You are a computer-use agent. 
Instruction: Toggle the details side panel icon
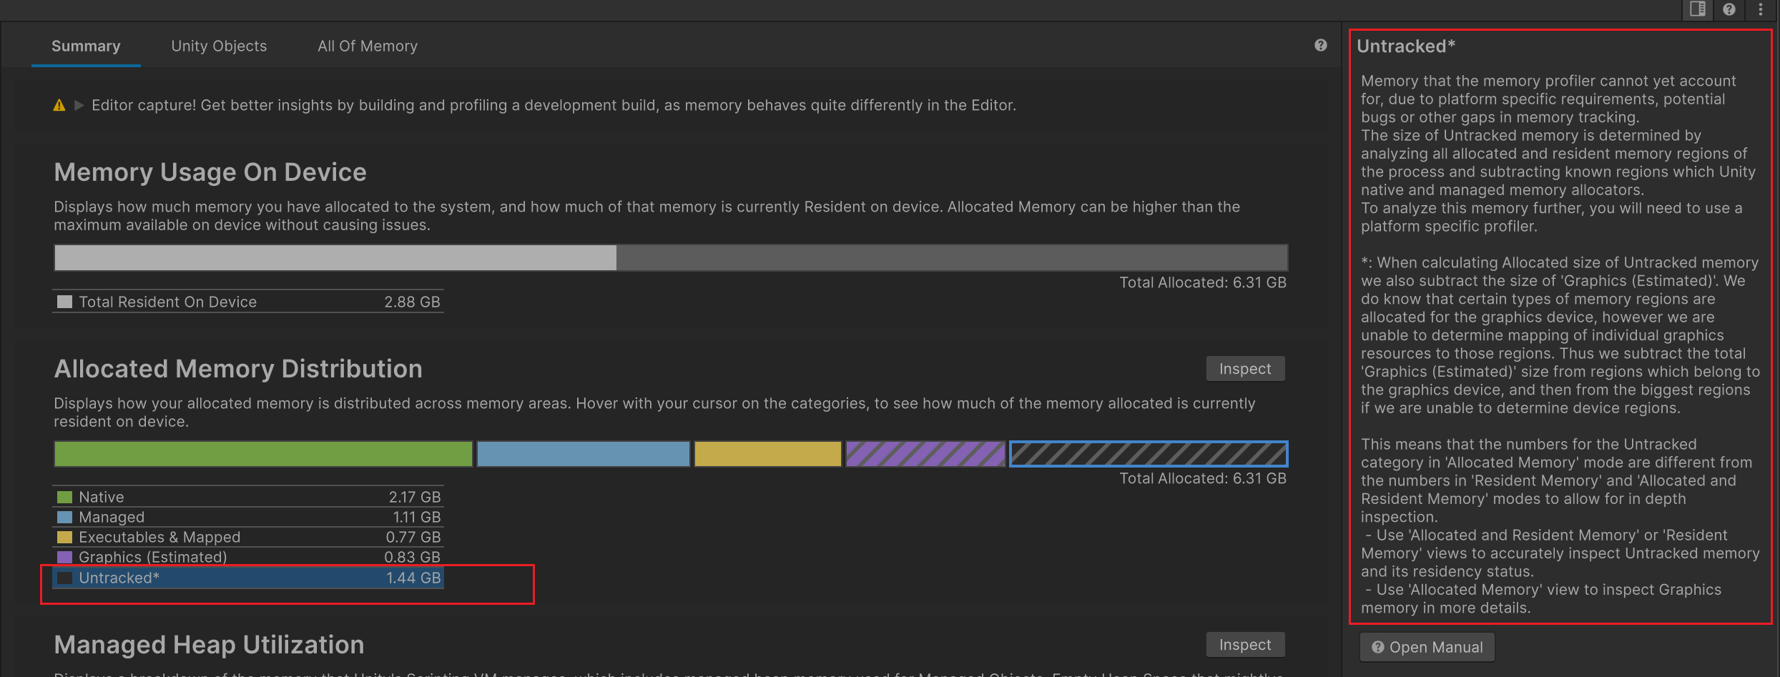(1697, 9)
